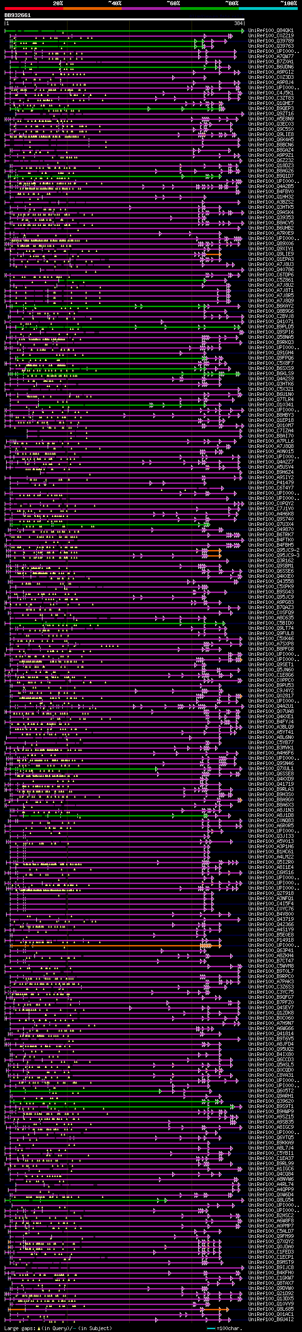Click the orange ~40% legend segment
Image resolution: width=302 pixels, height=1332 pixels.
pyautogui.click(x=92, y=9)
